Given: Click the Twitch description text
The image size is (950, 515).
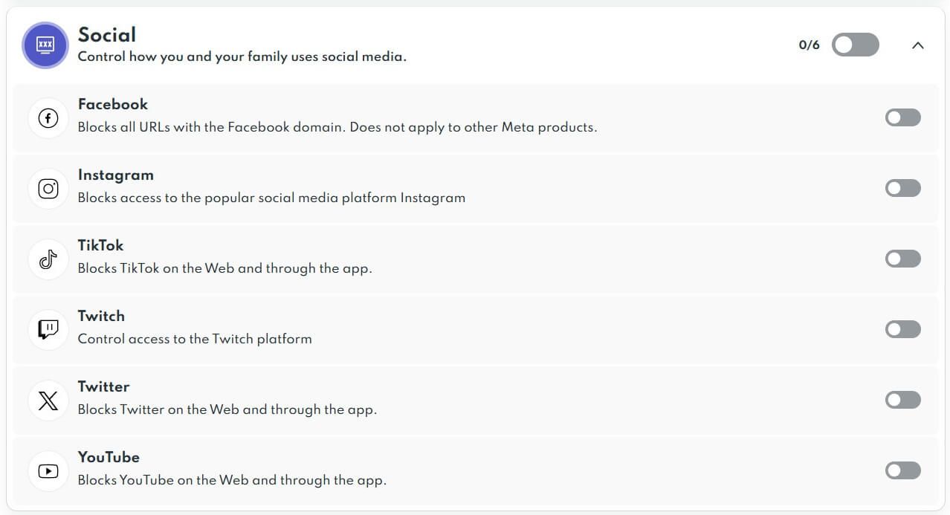Looking at the screenshot, I should pyautogui.click(x=193, y=338).
